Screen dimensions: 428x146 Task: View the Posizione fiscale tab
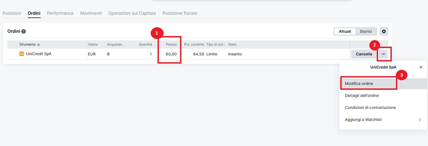click(180, 13)
